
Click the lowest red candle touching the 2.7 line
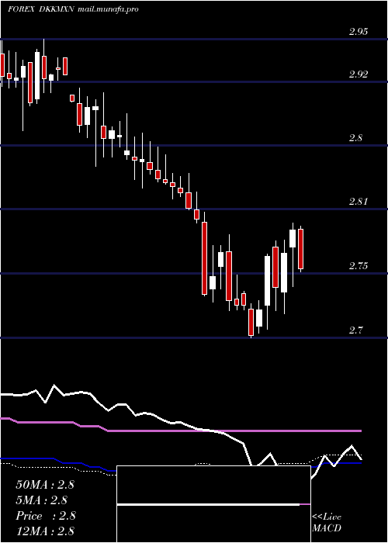(x=251, y=322)
